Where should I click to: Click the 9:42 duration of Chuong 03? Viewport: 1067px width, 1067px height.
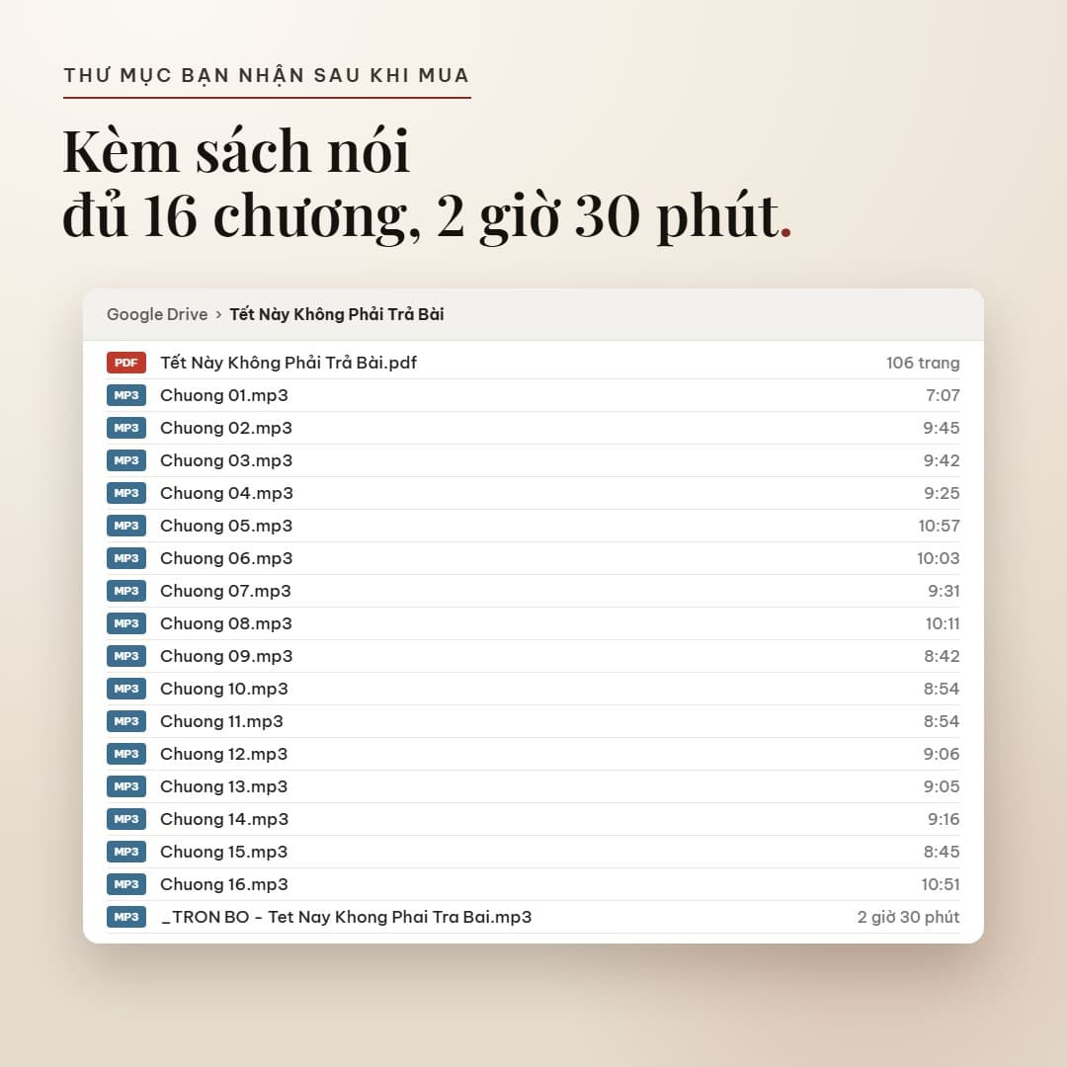pos(942,460)
